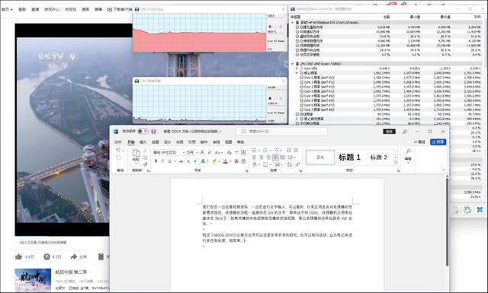Click the thumbs-up like icon under video

click(x=18, y=256)
